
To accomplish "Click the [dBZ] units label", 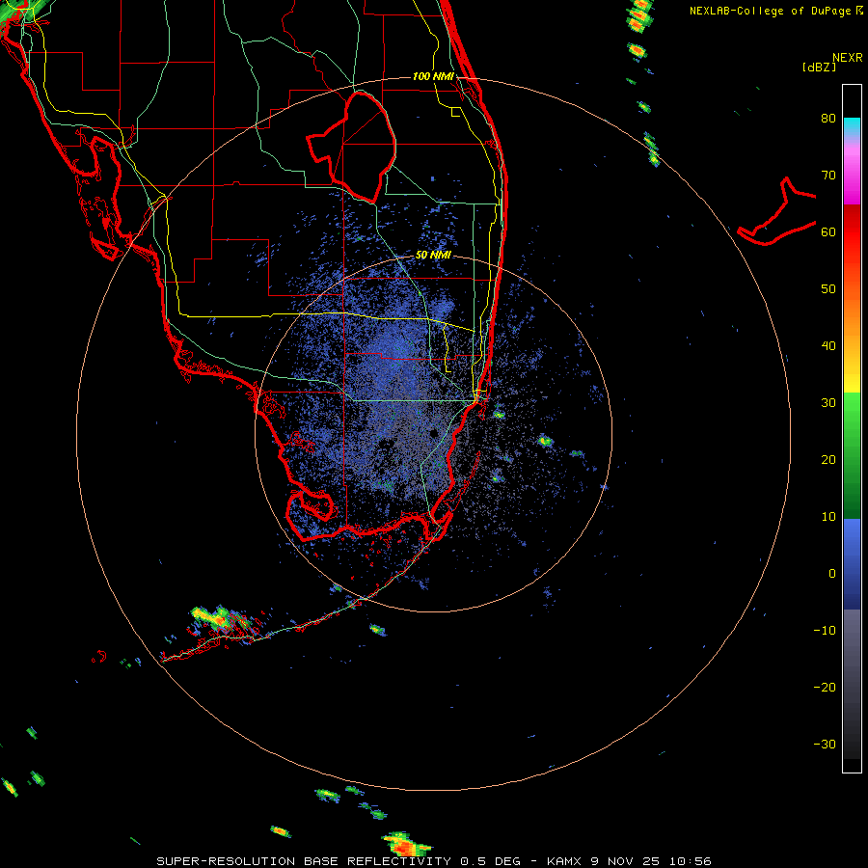I will pyautogui.click(x=819, y=67).
